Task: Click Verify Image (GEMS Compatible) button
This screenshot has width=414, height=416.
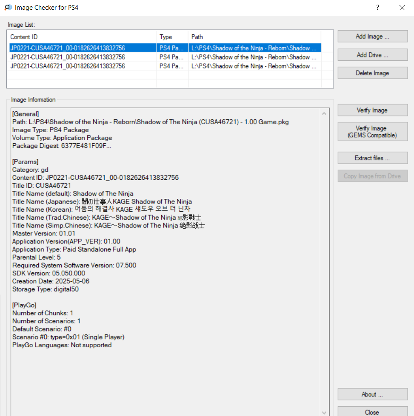Action: point(373,132)
